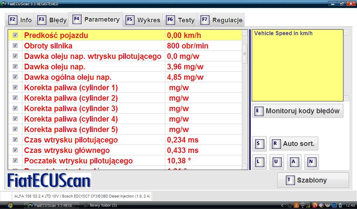This screenshot has height=209, width=357.
Task: Click Monitoruj kody błędów button
Action: coord(297,111)
